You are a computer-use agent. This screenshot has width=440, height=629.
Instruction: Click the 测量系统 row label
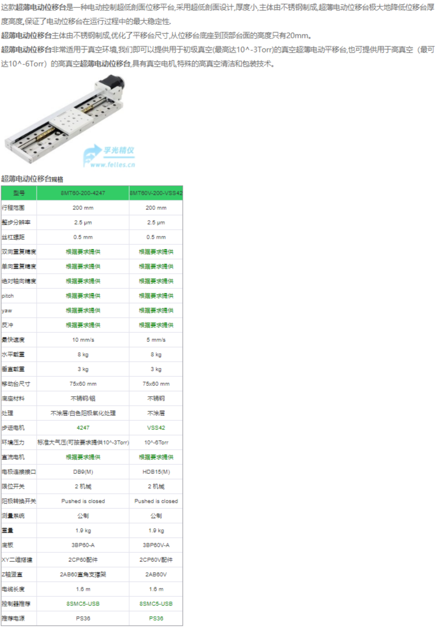point(13,516)
